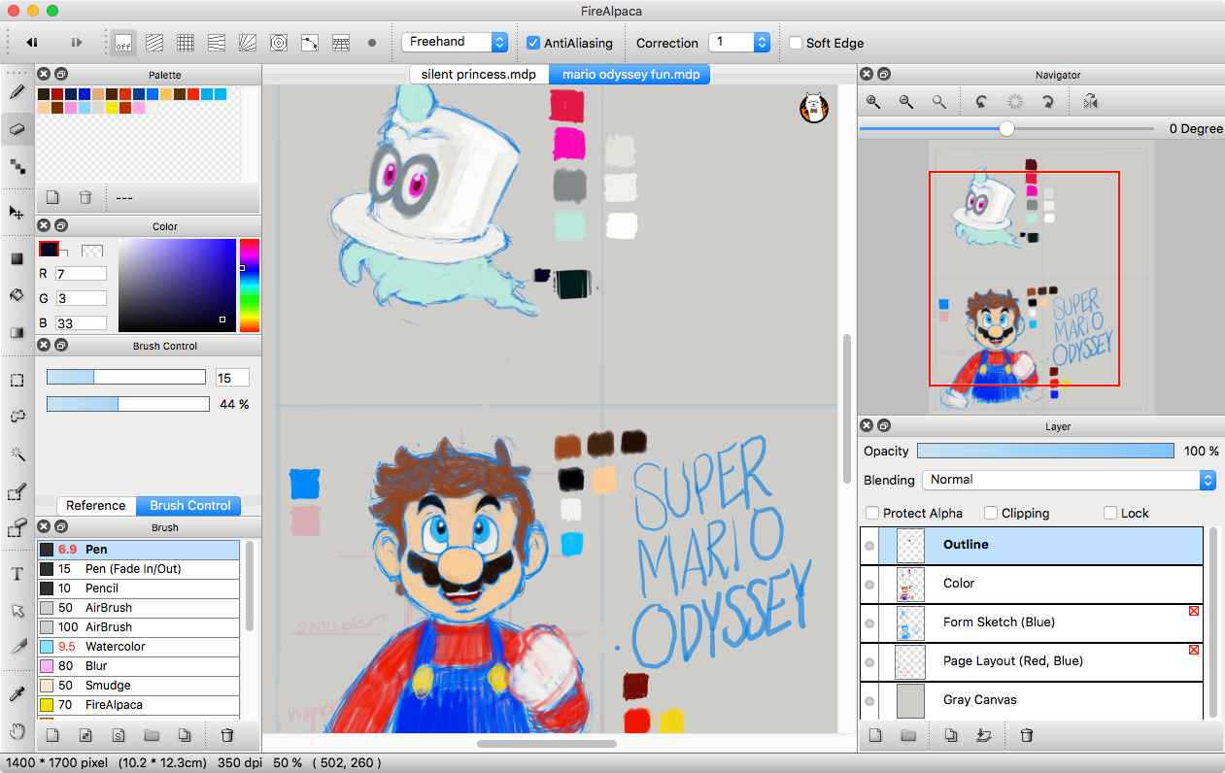Click the R color value field
Viewport: 1225px width, 773px height.
81,274
